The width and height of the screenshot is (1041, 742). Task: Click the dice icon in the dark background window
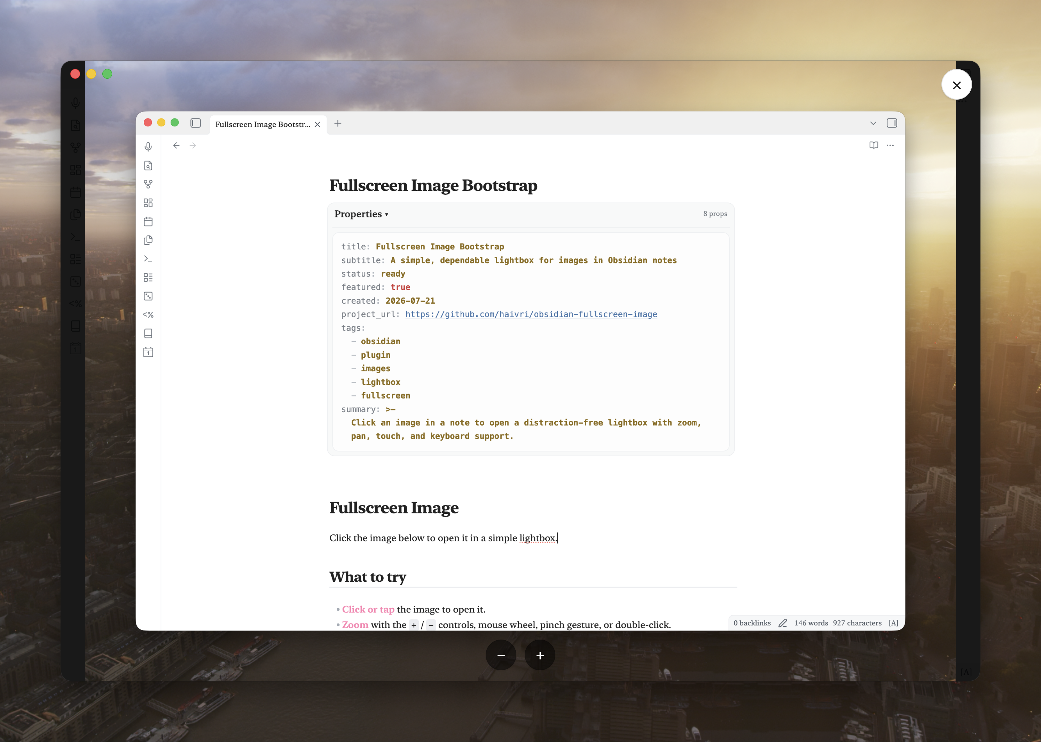(75, 281)
